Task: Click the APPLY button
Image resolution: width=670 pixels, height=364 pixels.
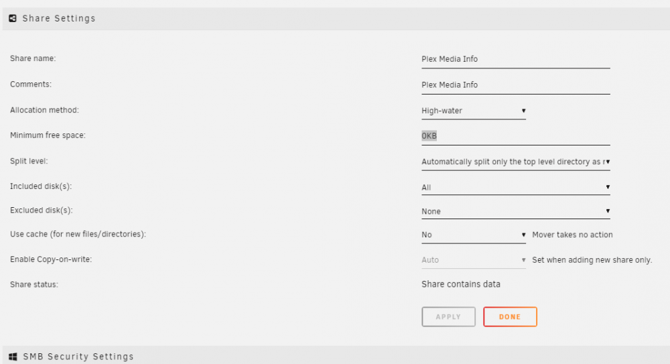Action: pyautogui.click(x=448, y=317)
